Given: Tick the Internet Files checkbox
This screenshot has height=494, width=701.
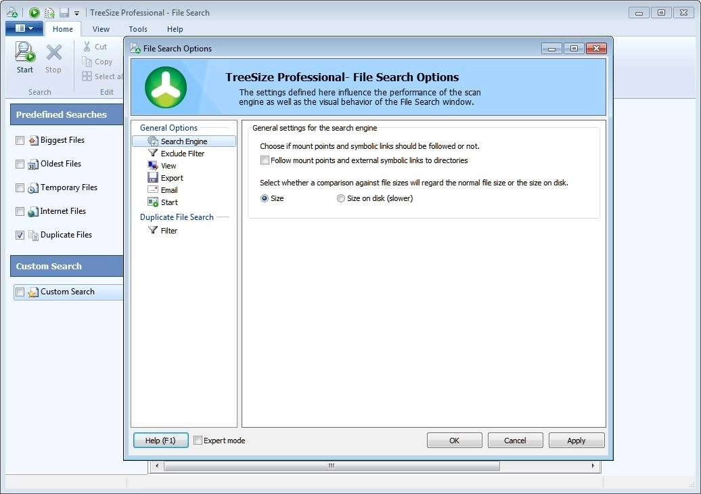Looking at the screenshot, I should (x=20, y=211).
